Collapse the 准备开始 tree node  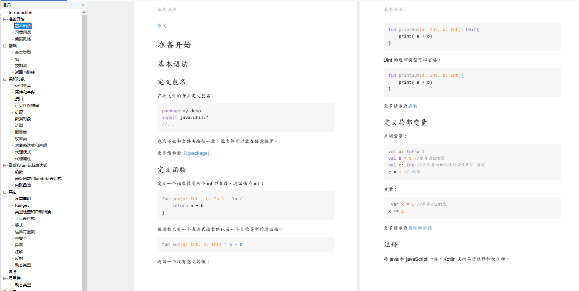(5, 19)
